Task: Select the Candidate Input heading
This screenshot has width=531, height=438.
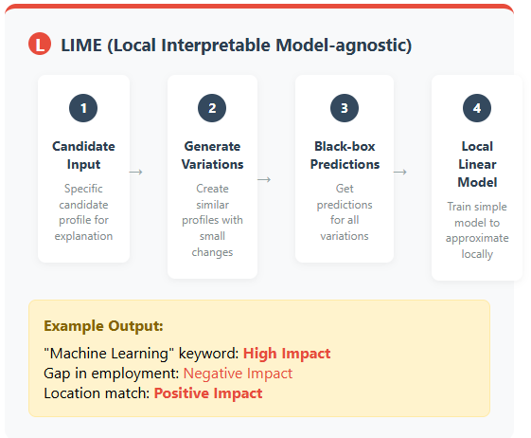Action: point(83,155)
